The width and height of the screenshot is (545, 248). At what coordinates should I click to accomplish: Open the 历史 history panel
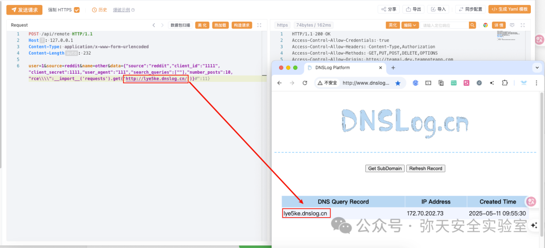99,10
